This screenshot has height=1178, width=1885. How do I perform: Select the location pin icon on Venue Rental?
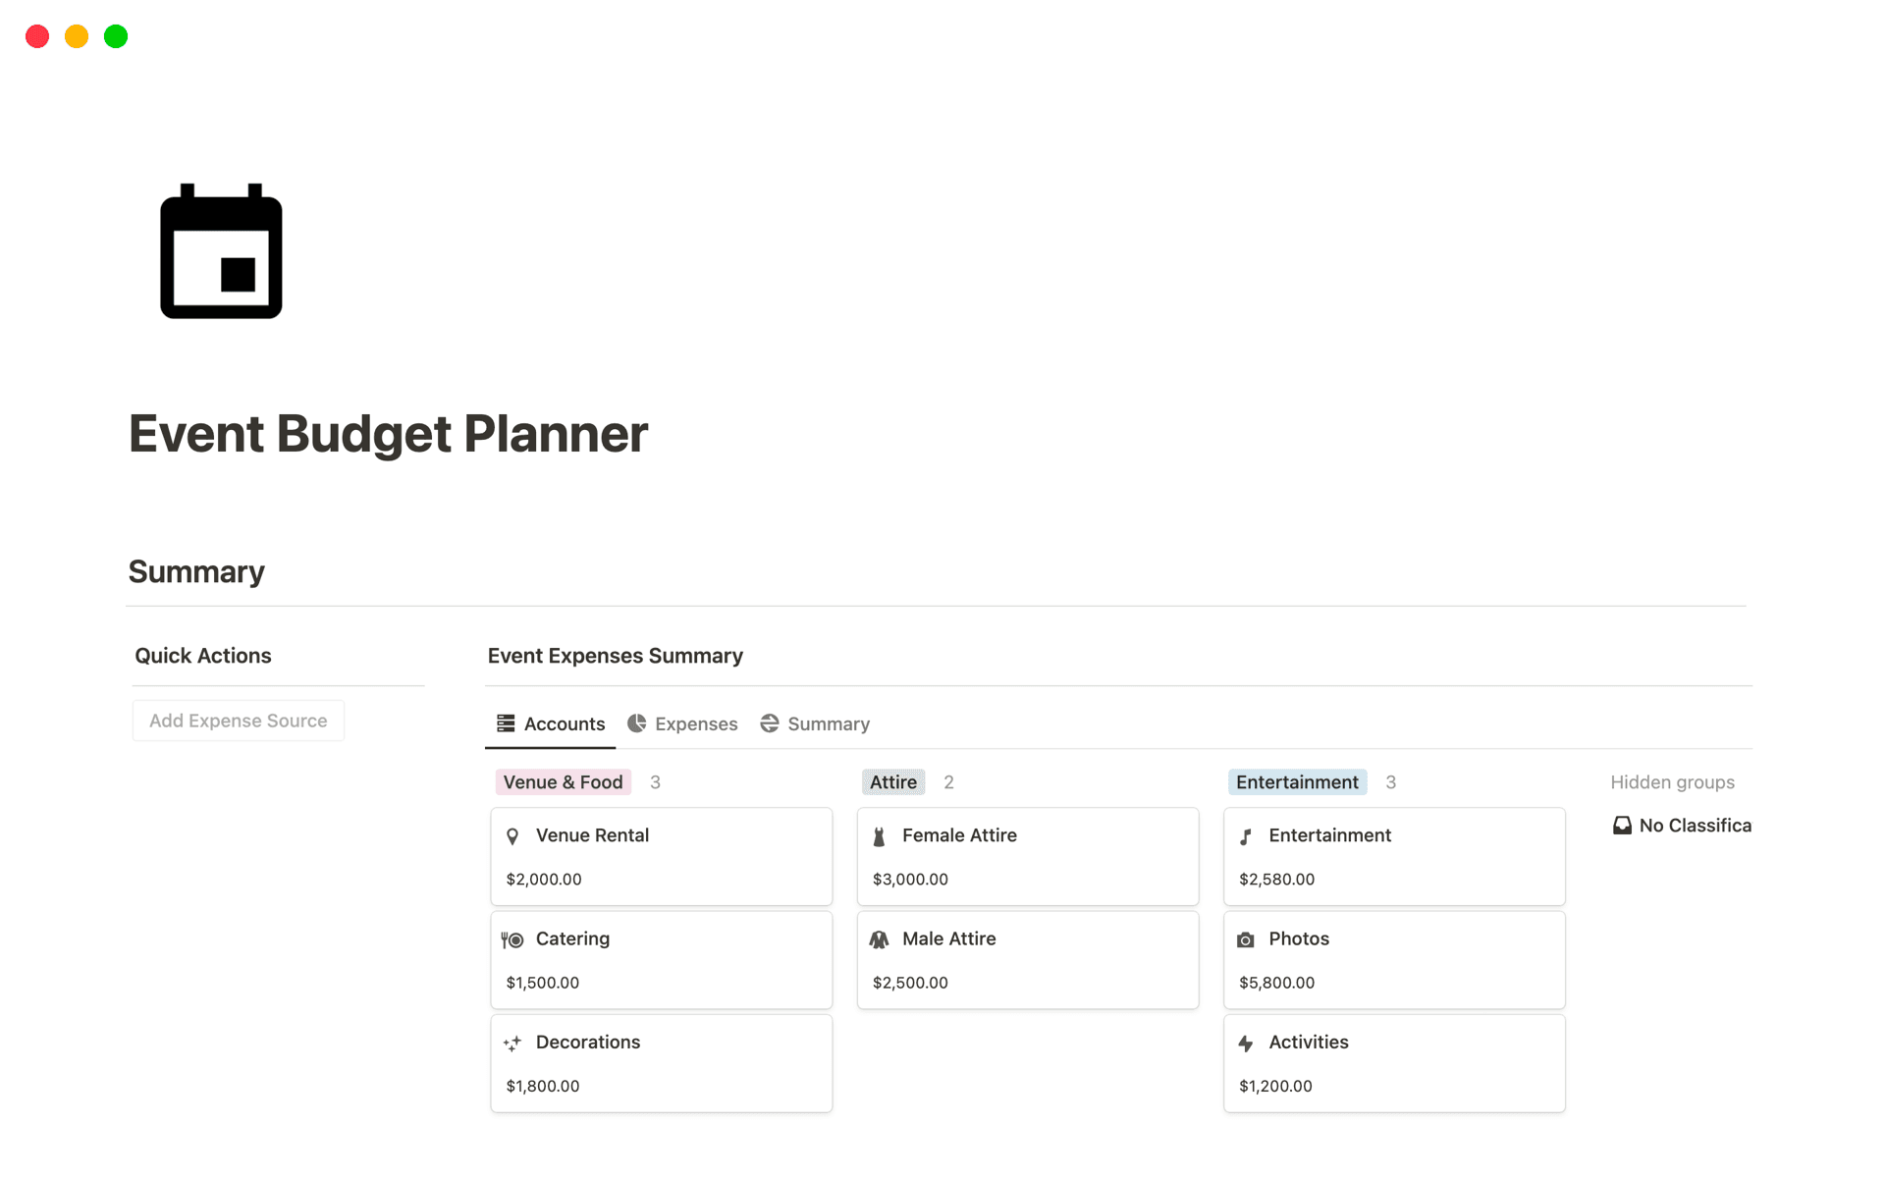(x=514, y=835)
